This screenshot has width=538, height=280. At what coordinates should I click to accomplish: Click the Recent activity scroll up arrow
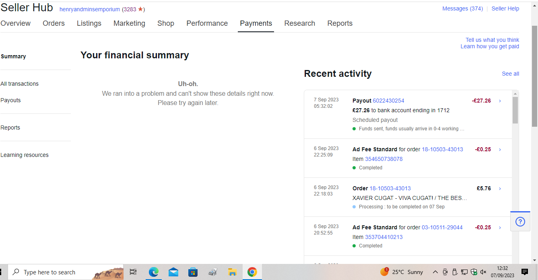(x=515, y=93)
